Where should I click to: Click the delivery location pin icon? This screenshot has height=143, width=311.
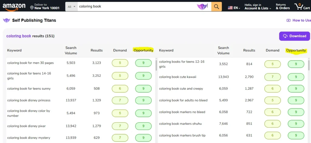(32, 8)
